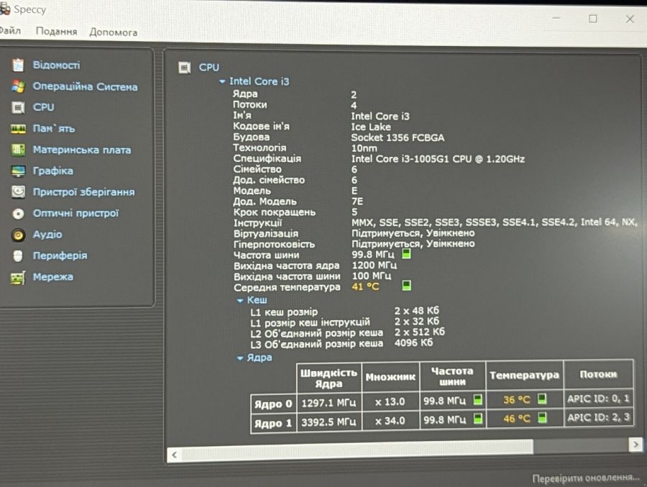Minimize the Speccy window
Viewport: 647px width, 487px height.
pyautogui.click(x=556, y=18)
